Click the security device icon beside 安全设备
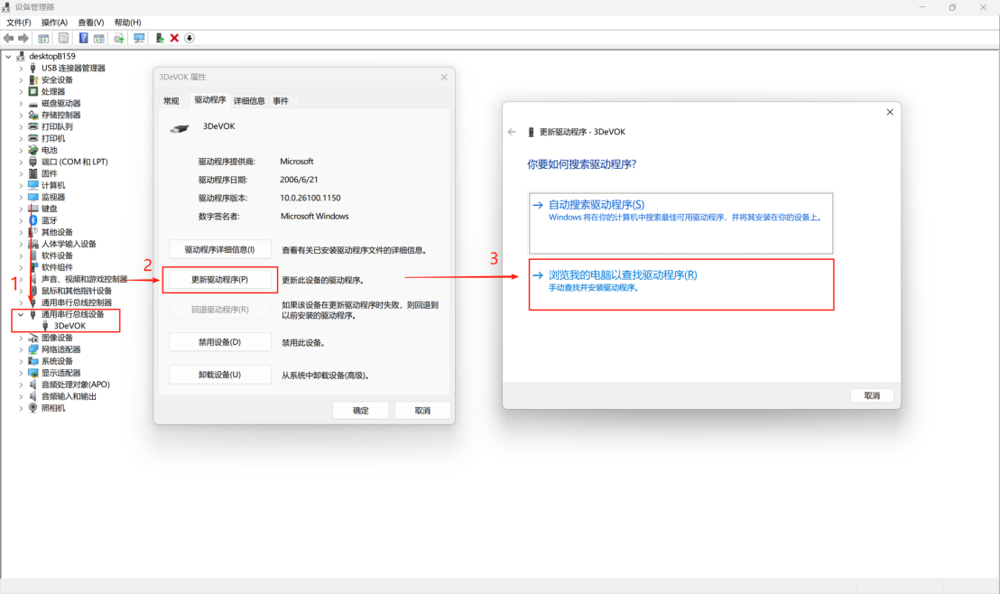 33,79
